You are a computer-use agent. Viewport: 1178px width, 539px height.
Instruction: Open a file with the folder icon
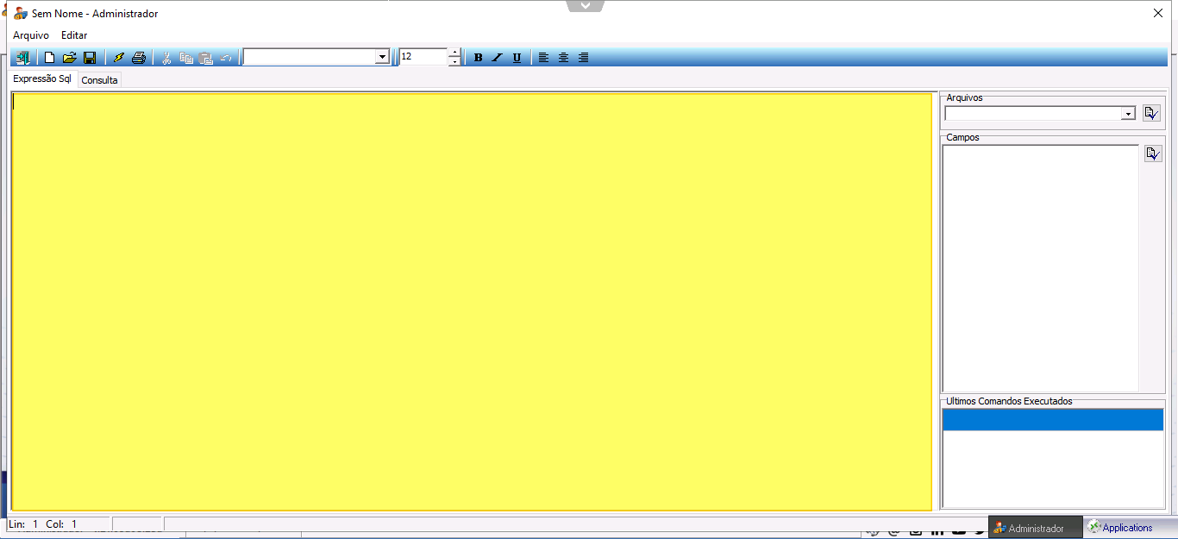coord(70,58)
